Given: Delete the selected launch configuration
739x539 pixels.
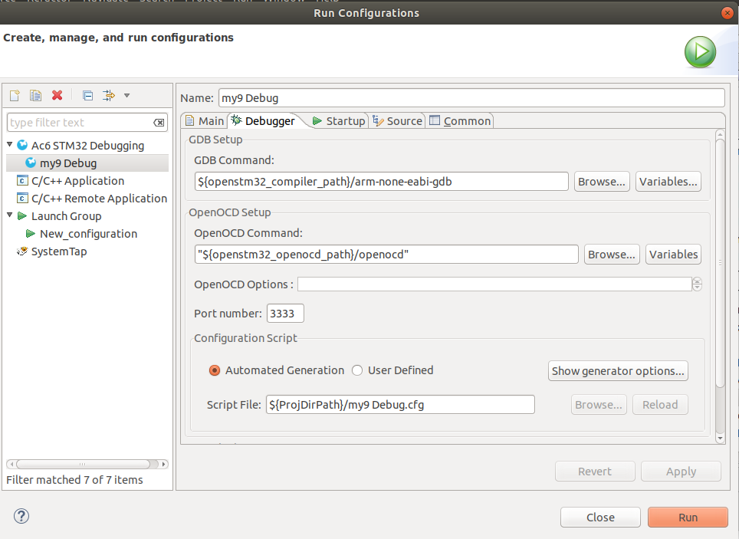Looking at the screenshot, I should point(57,96).
